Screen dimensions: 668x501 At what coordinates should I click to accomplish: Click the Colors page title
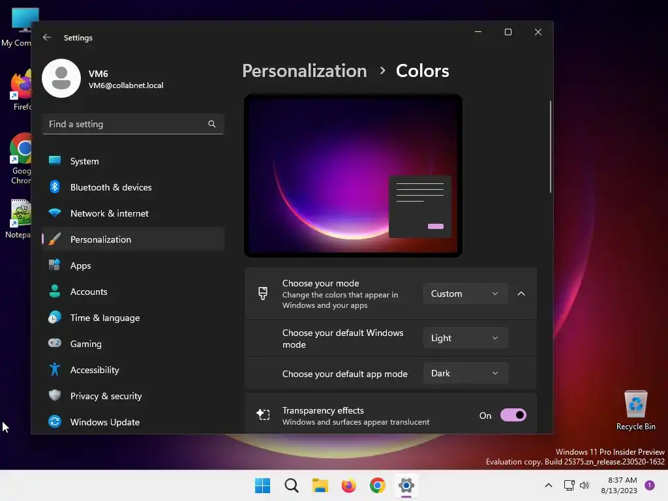coord(422,70)
